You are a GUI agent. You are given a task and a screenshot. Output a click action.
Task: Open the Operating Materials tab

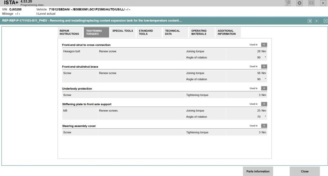pos(201,32)
